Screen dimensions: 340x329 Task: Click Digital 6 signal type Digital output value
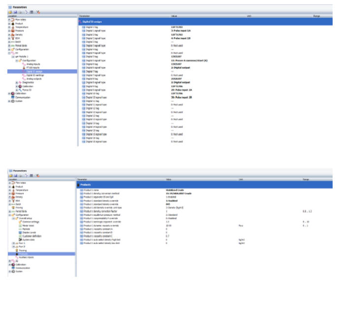click(181, 67)
